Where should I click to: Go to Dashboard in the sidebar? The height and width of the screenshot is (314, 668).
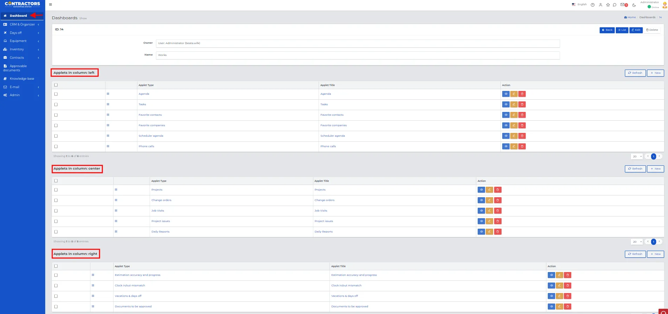pos(18,16)
